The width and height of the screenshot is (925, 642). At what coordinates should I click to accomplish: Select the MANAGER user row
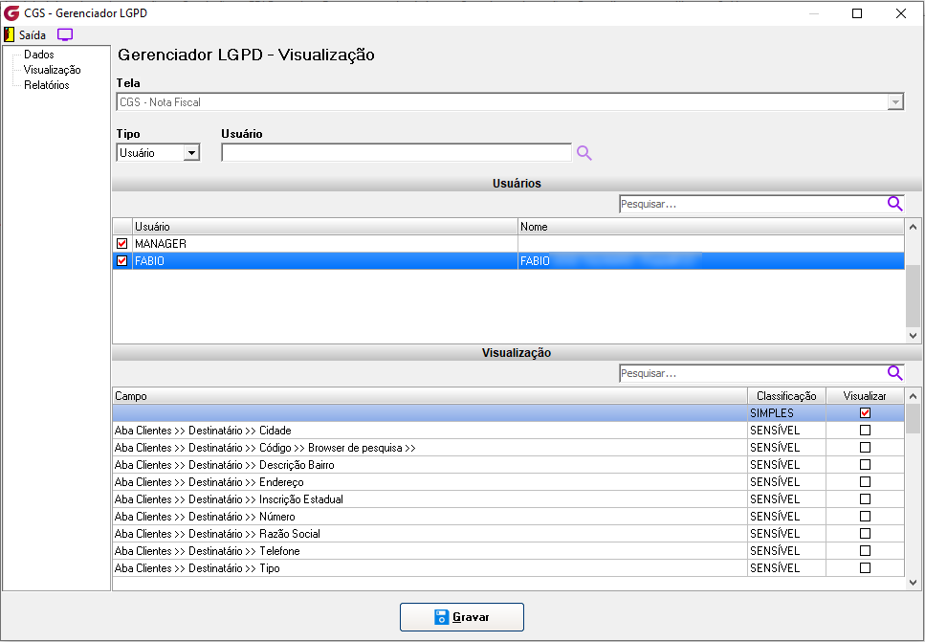[509, 244]
